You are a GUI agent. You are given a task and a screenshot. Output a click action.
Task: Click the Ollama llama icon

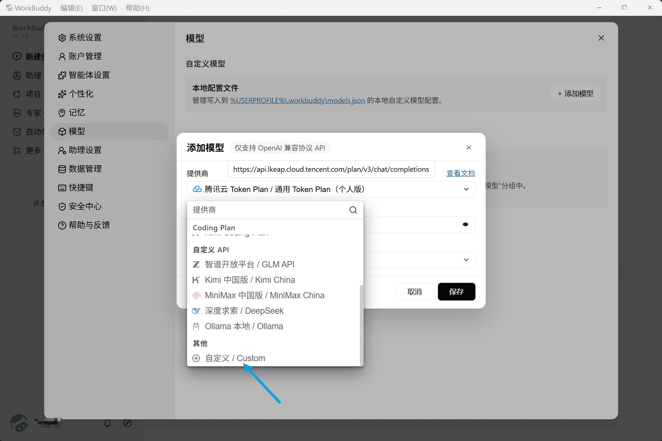(x=196, y=326)
